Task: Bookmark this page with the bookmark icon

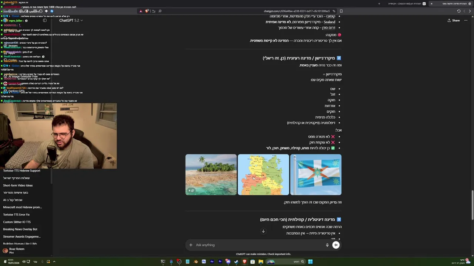Action: pyautogui.click(x=341, y=11)
